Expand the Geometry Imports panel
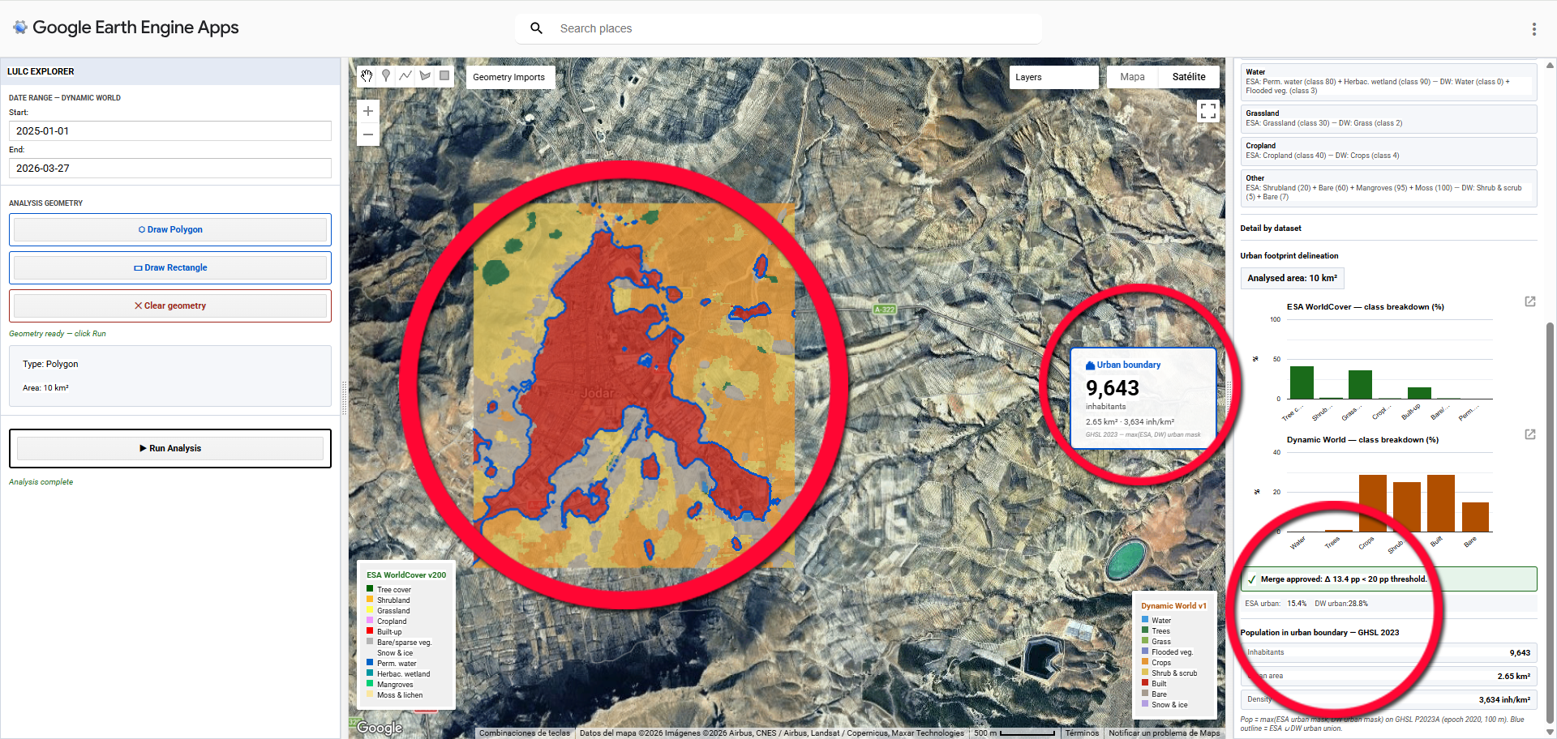 coord(508,77)
